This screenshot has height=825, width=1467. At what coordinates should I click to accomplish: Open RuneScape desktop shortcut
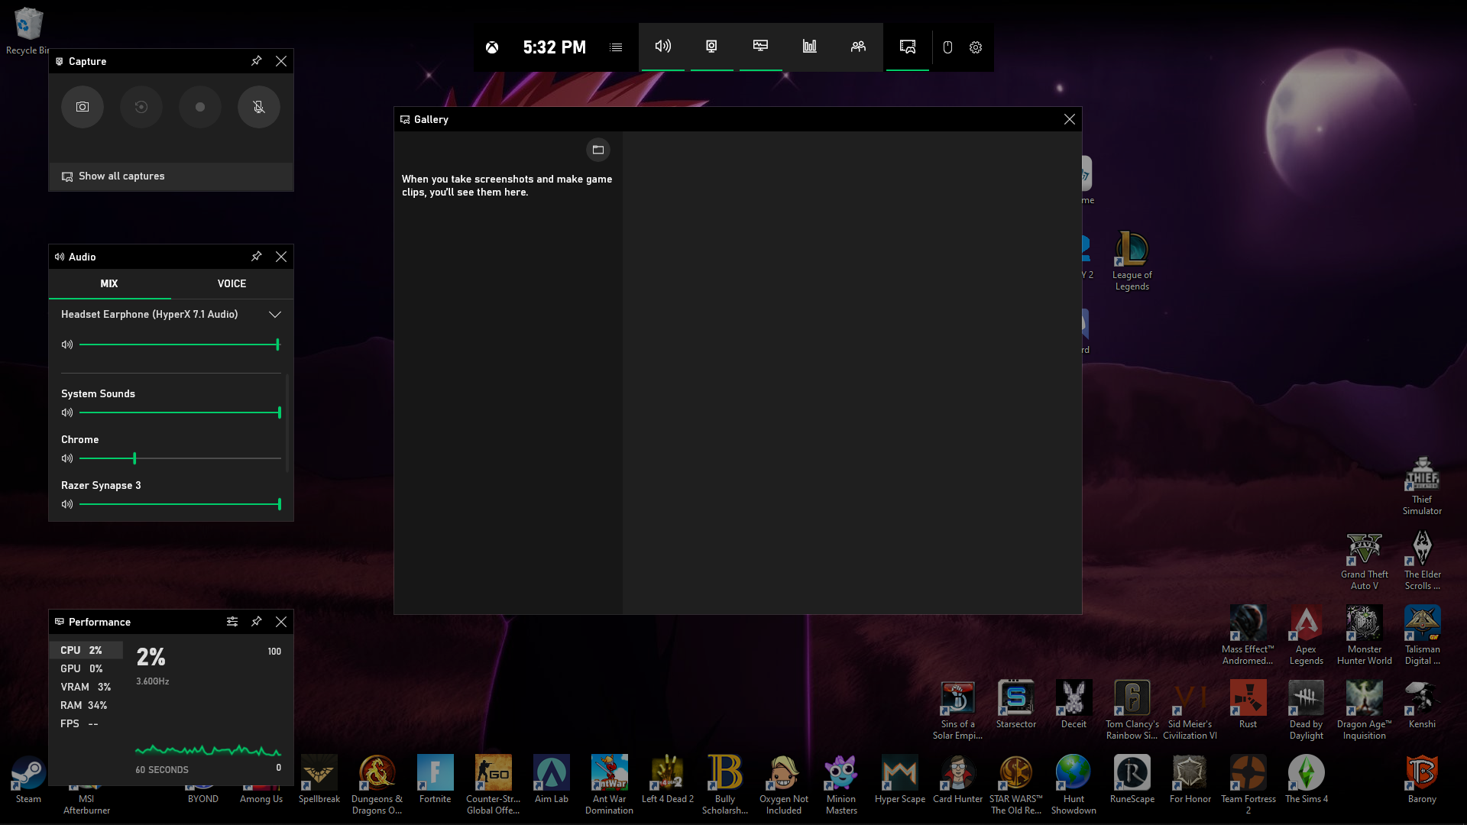1132,780
